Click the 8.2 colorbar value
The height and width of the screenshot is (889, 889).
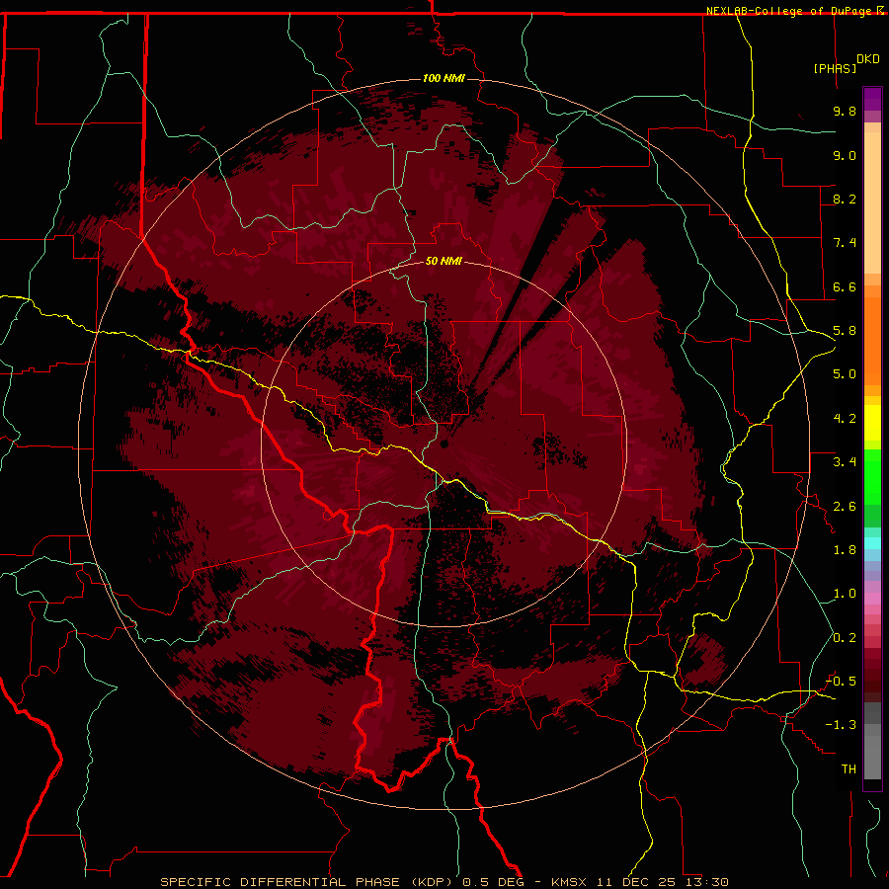[845, 199]
